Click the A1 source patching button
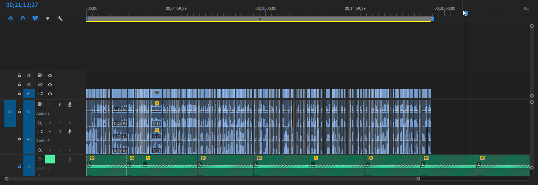The height and width of the screenshot is (185, 538). click(10, 112)
